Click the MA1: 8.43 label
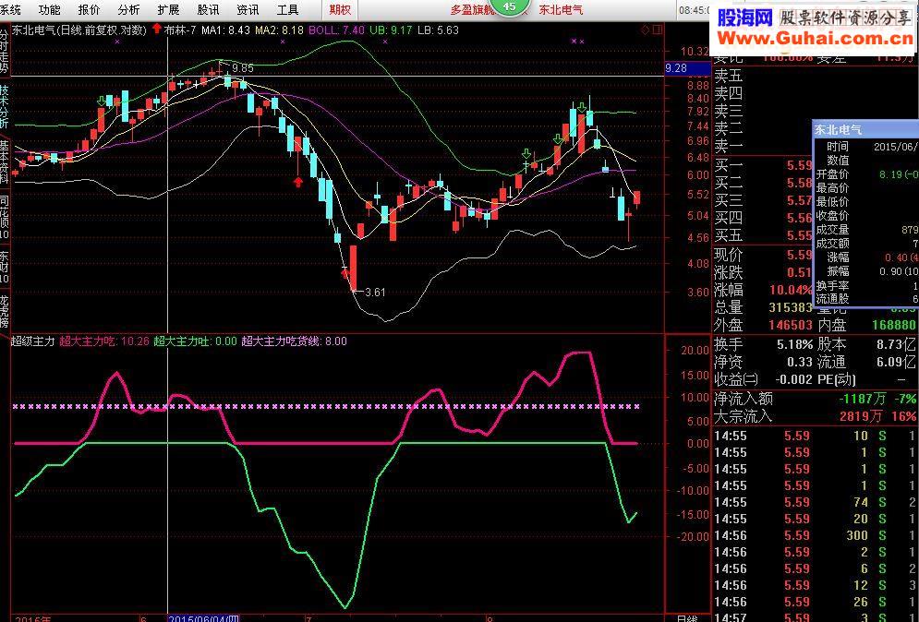This screenshot has width=919, height=622. pos(225,30)
